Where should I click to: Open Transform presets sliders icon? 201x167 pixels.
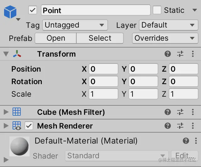pyautogui.click(x=180, y=54)
